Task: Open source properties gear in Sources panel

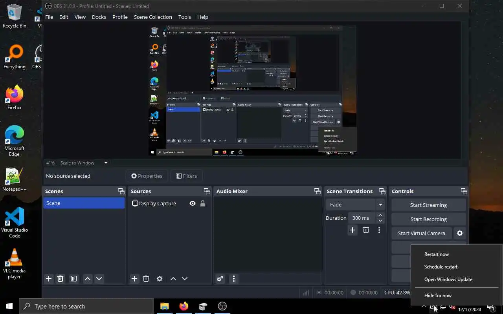Action: (x=160, y=279)
